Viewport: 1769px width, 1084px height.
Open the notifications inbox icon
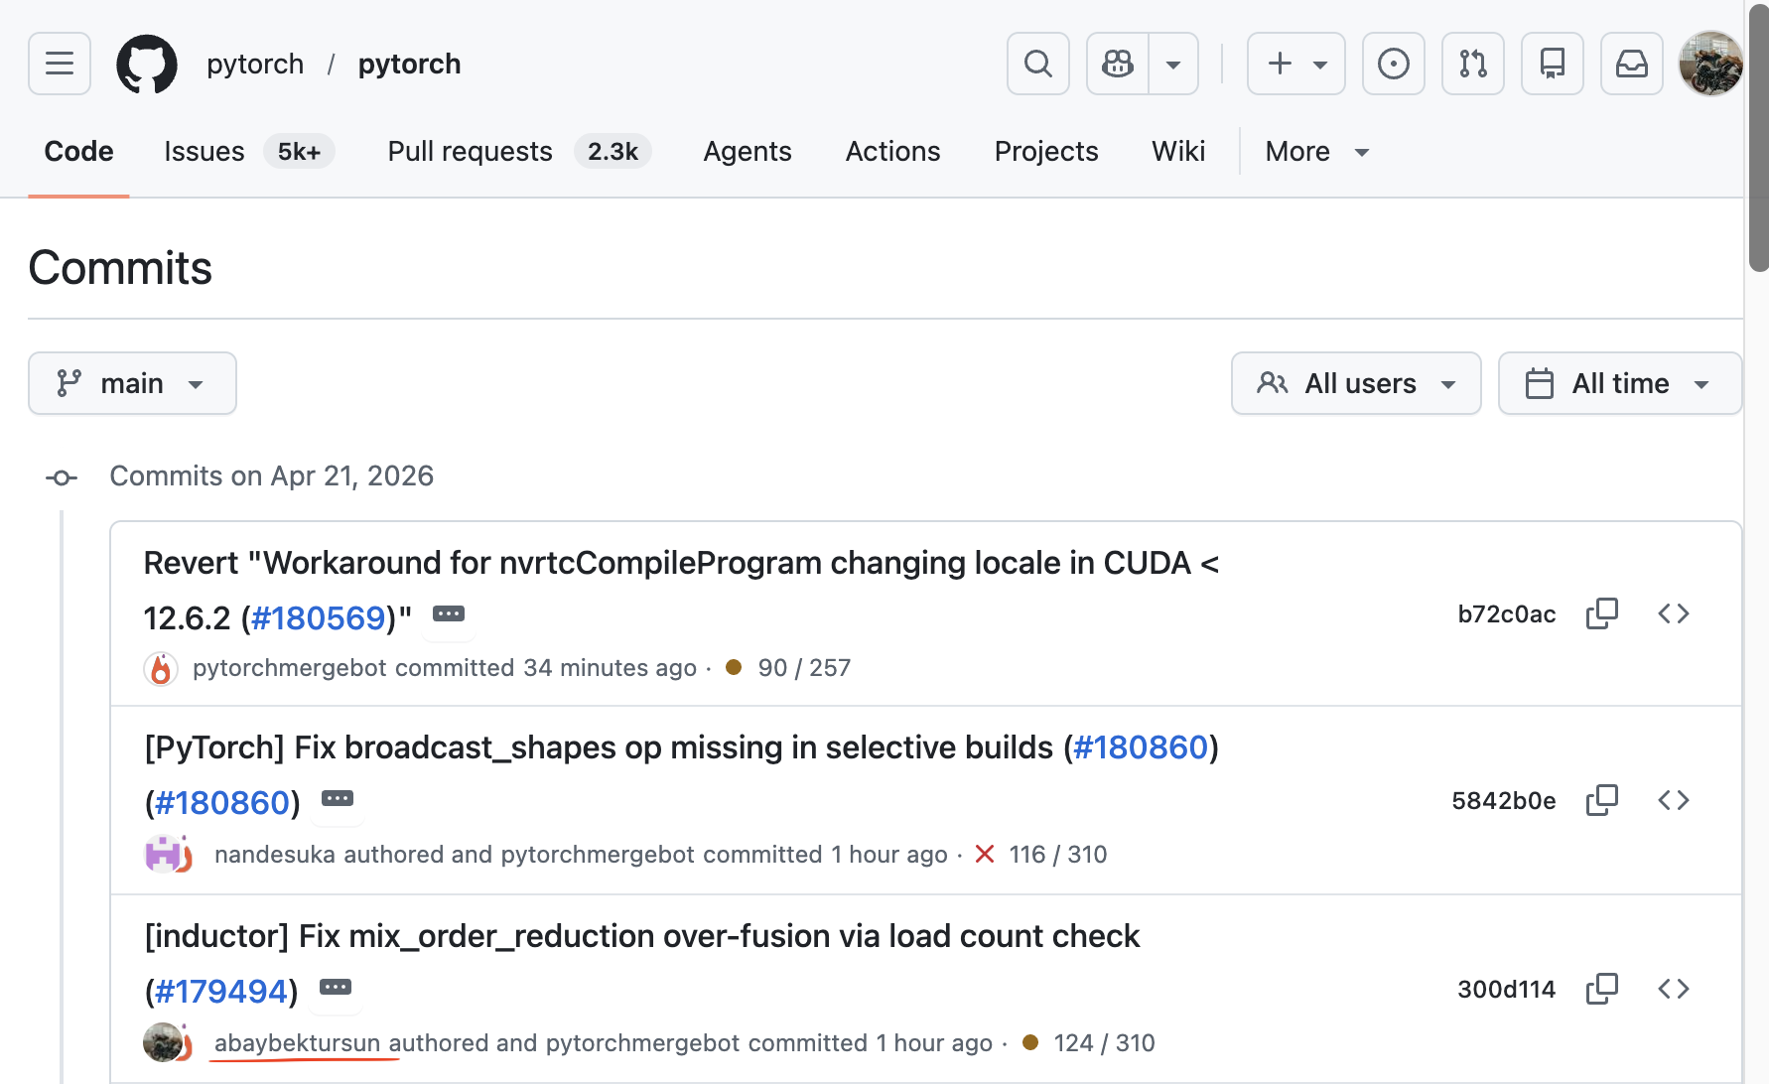pos(1631,64)
